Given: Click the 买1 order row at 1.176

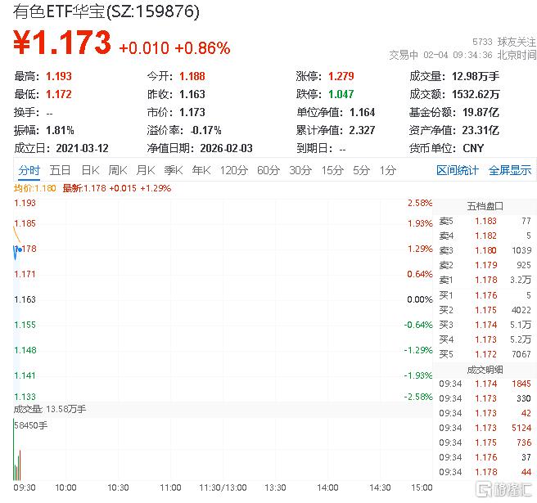Looking at the screenshot, I should coord(485,295).
